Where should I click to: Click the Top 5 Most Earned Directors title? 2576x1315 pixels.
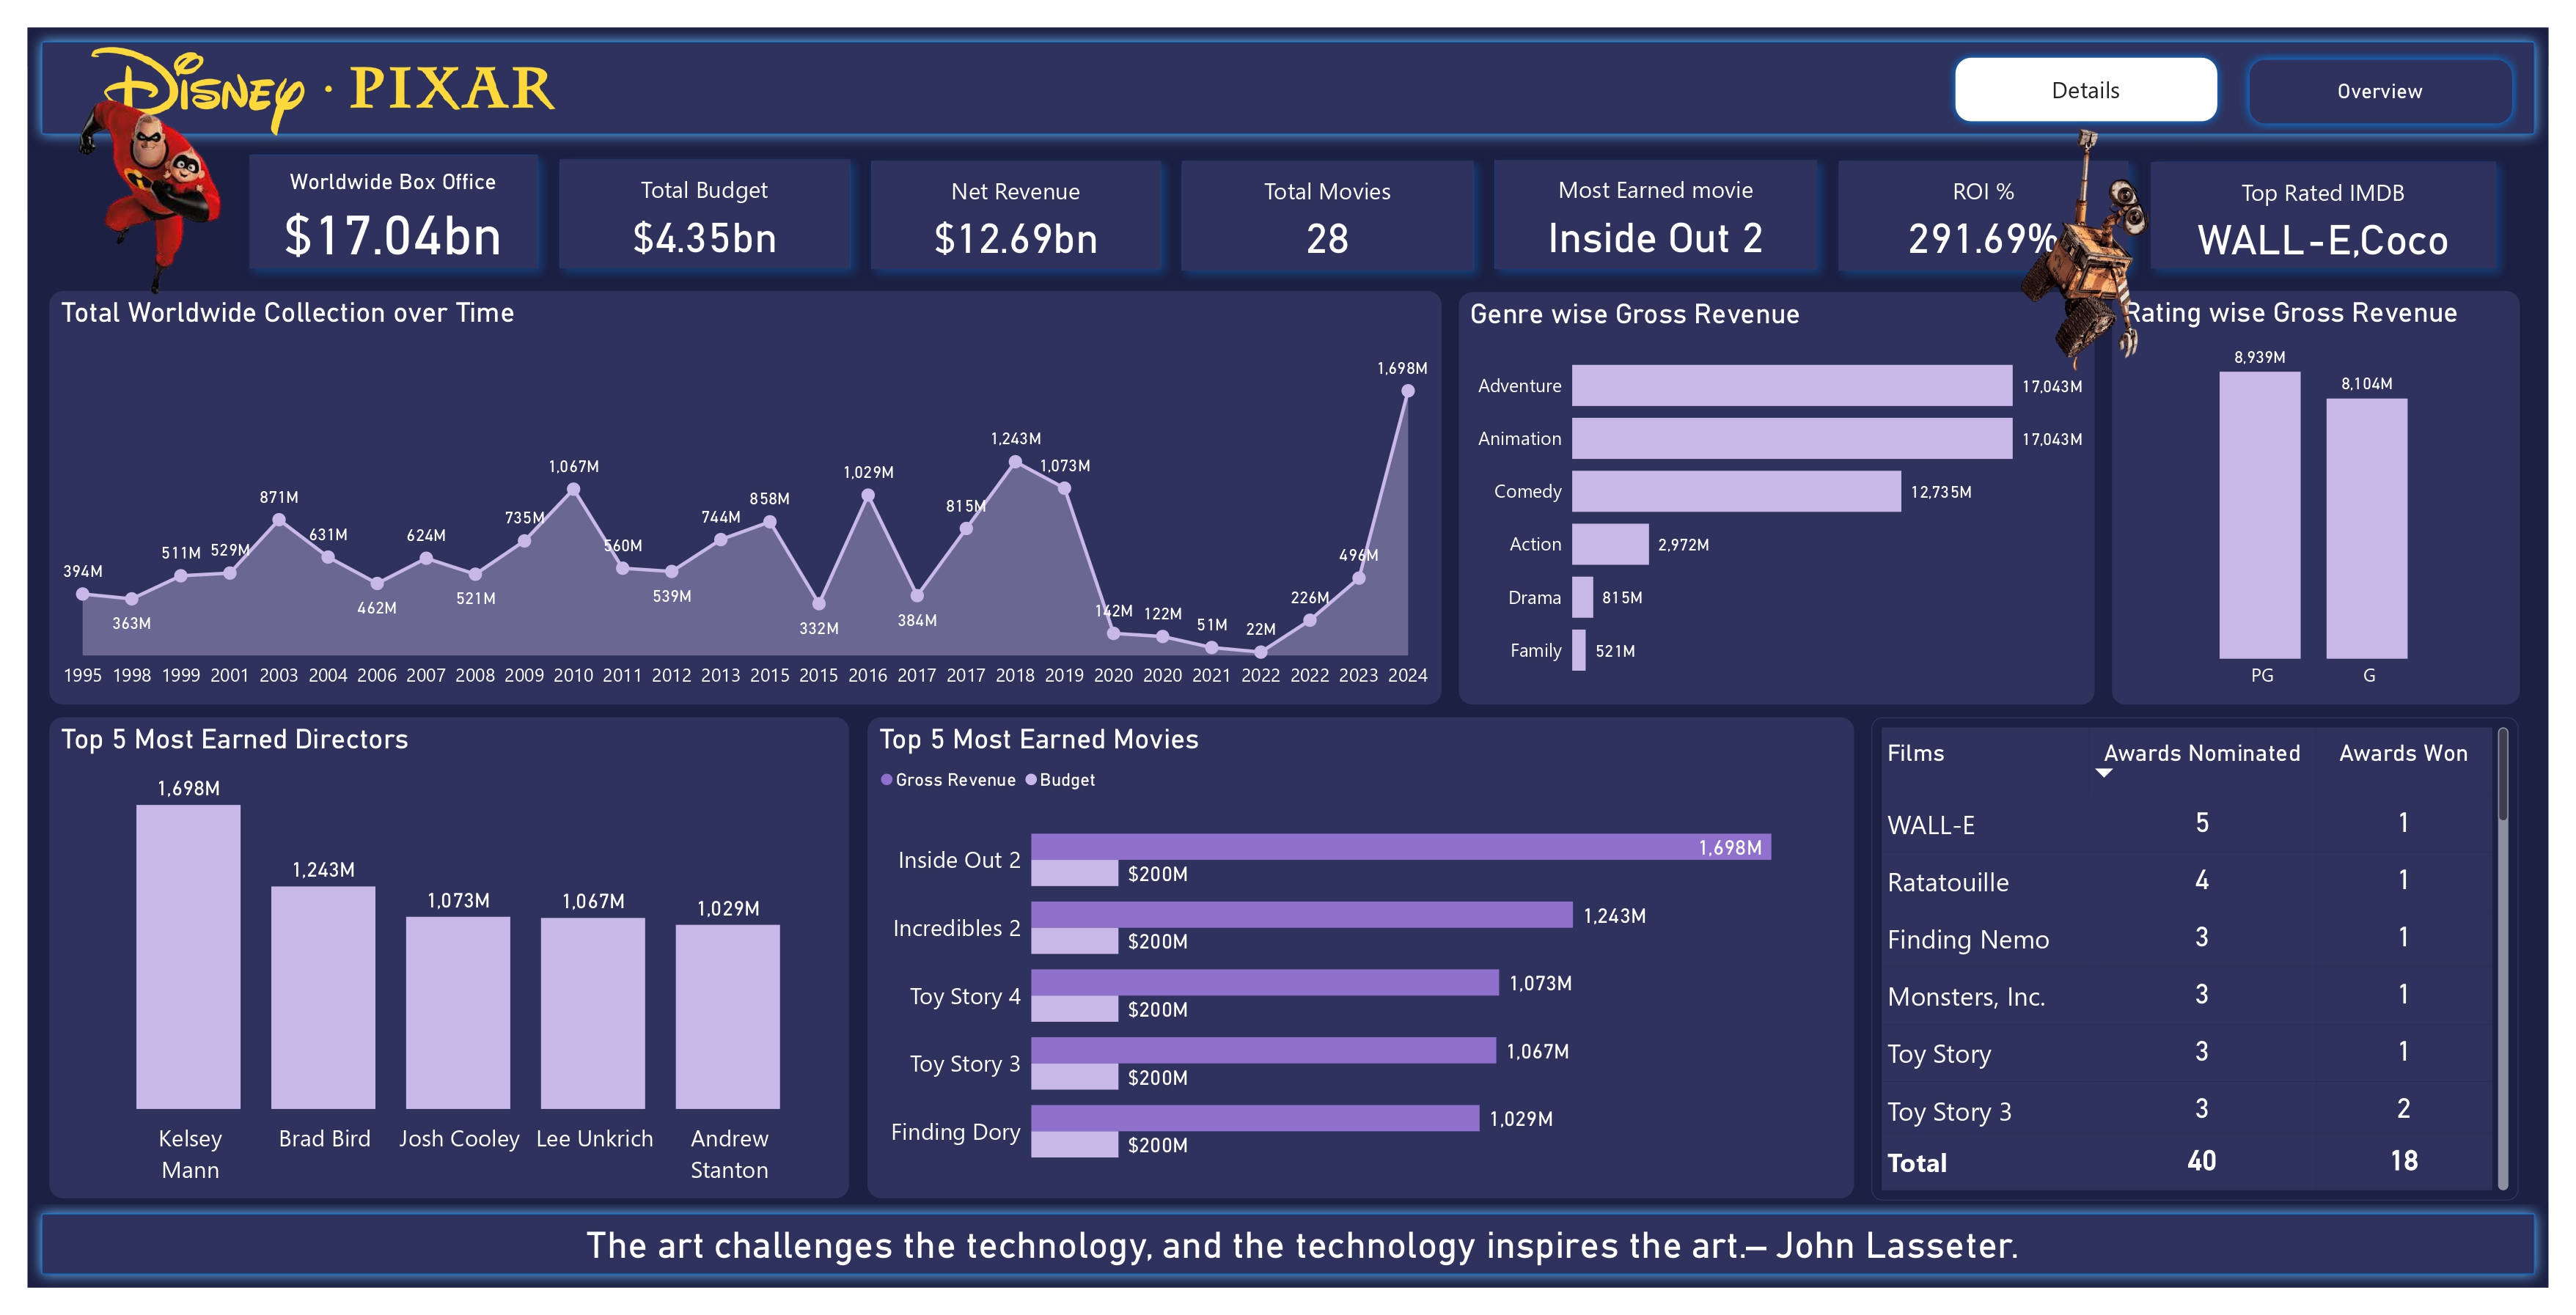[234, 739]
